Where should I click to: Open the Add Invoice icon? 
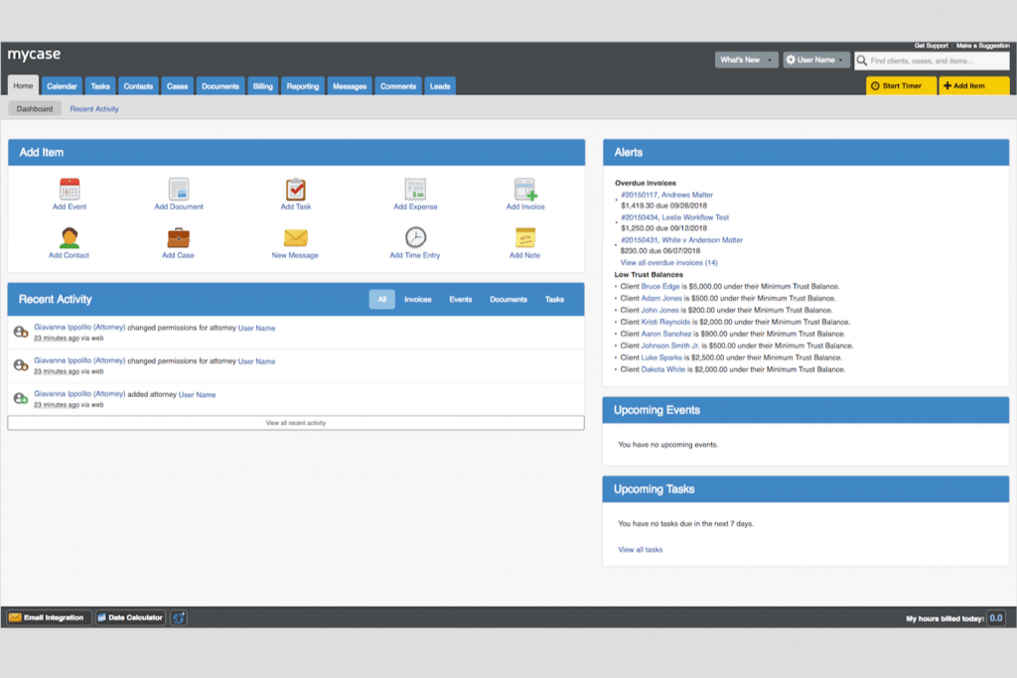(523, 190)
